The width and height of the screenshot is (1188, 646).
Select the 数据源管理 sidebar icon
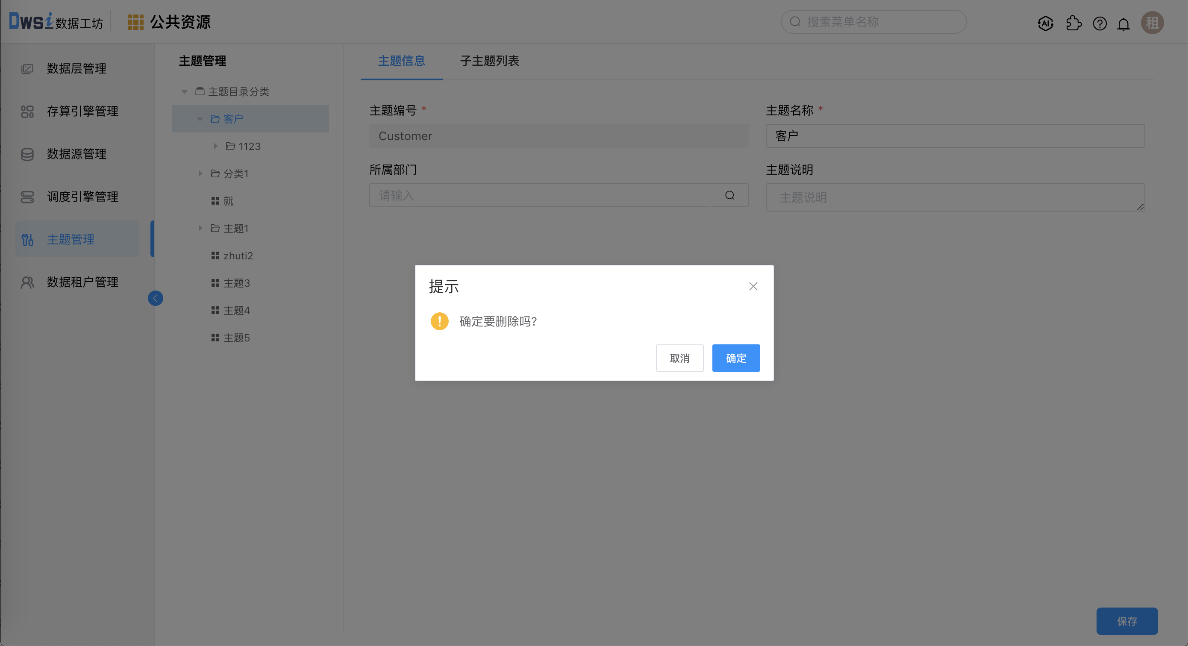coord(27,154)
